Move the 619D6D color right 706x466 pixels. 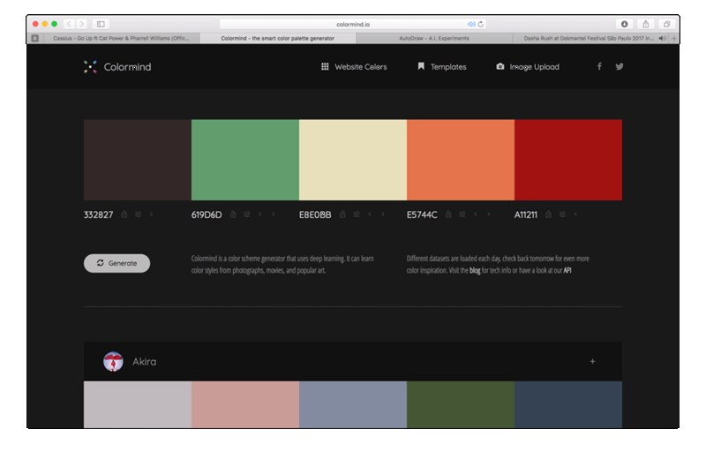point(274,214)
